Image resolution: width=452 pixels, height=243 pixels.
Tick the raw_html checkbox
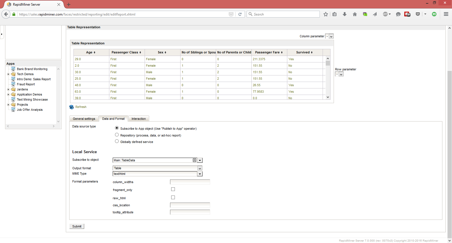point(173,198)
